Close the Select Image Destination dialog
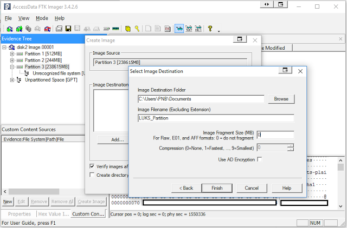 (x=300, y=71)
